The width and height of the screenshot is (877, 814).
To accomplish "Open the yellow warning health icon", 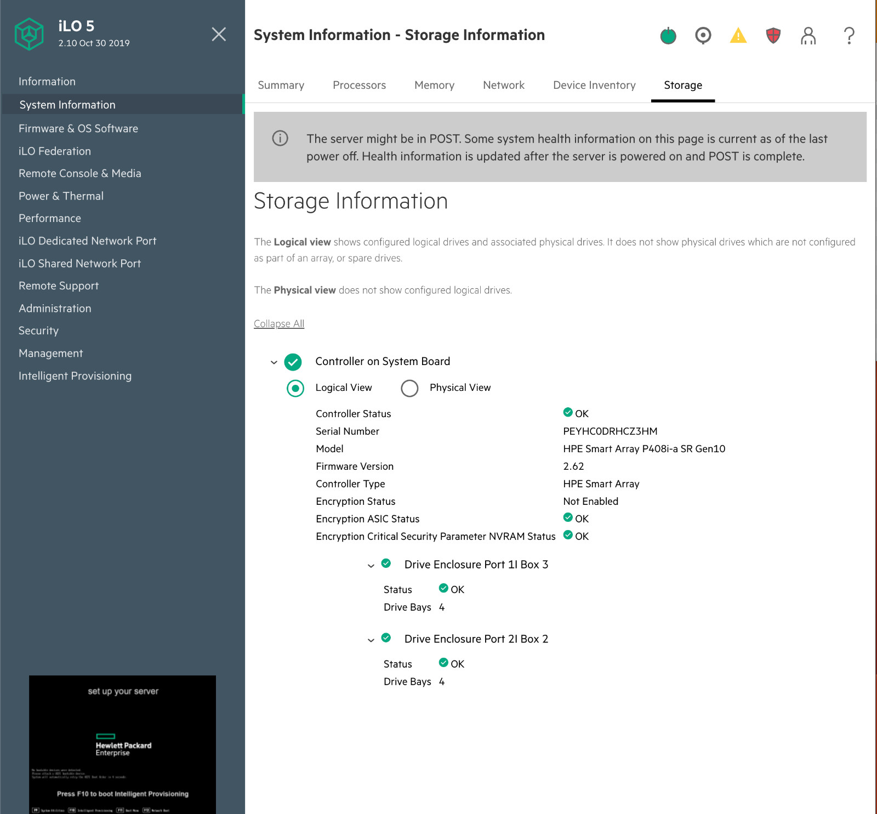I will [738, 36].
